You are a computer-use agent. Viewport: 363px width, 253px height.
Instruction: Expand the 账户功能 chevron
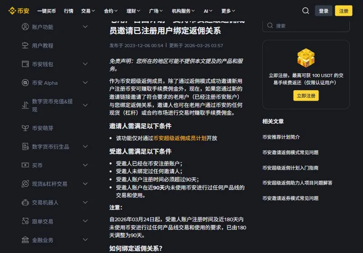85,27
